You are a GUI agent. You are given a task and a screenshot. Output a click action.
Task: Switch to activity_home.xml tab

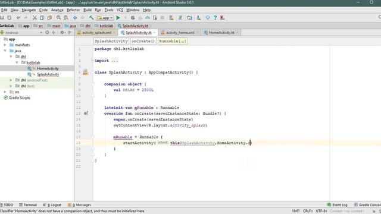180,33
